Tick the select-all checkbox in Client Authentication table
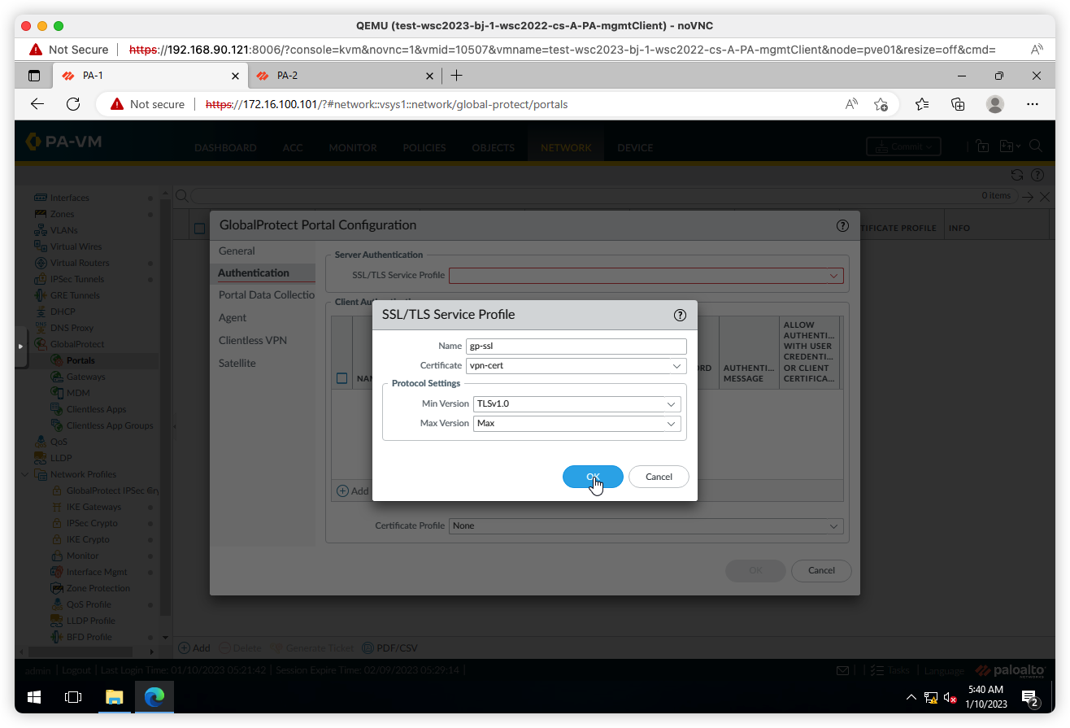Image resolution: width=1070 pixels, height=728 pixels. (x=341, y=378)
